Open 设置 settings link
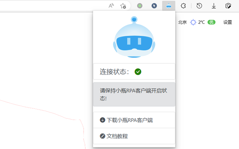 (x=227, y=22)
